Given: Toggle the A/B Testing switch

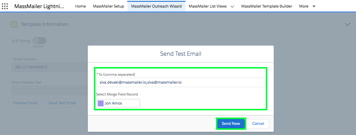Looking at the screenshot, I should [39, 41].
